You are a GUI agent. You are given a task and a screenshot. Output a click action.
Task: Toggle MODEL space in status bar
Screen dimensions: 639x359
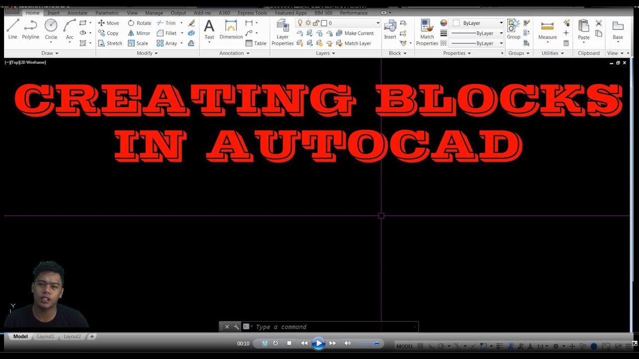point(405,346)
